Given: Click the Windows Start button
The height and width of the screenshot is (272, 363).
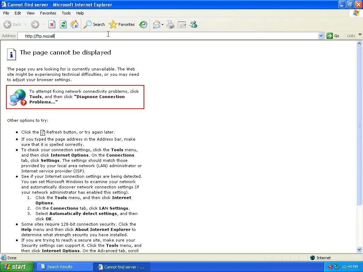Looking at the screenshot, I should [17, 267].
